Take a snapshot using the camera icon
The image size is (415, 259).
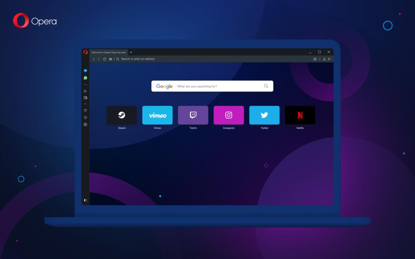(x=315, y=59)
